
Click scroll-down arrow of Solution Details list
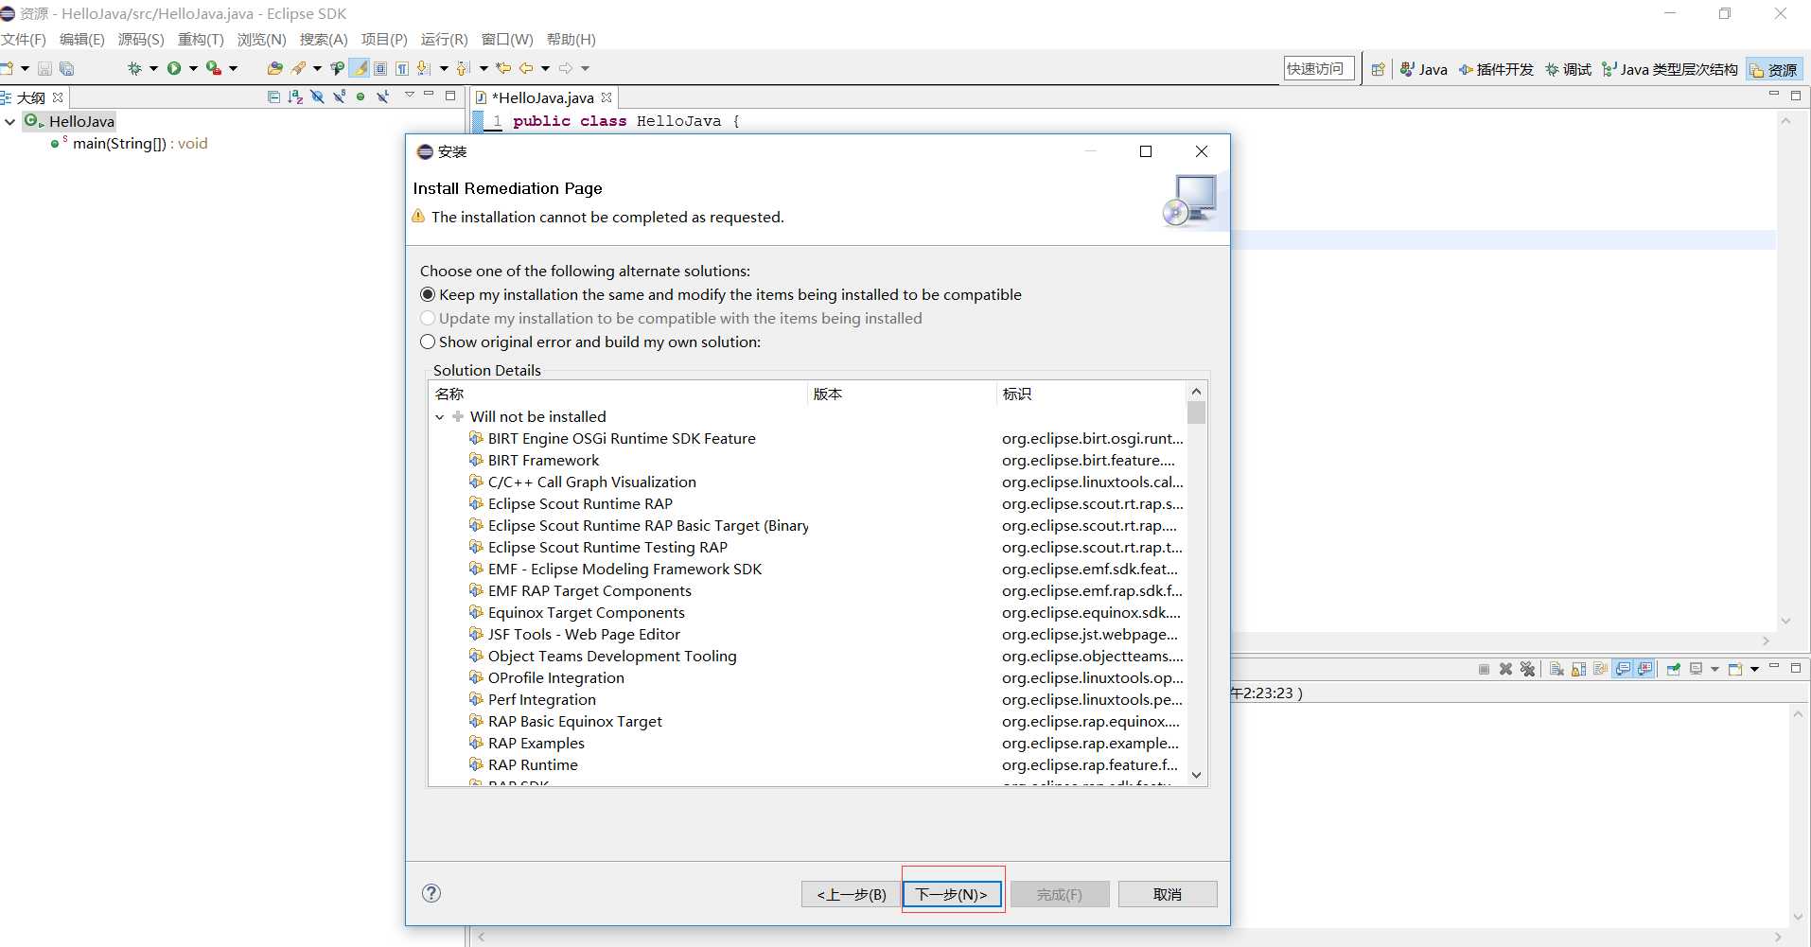1196,775
